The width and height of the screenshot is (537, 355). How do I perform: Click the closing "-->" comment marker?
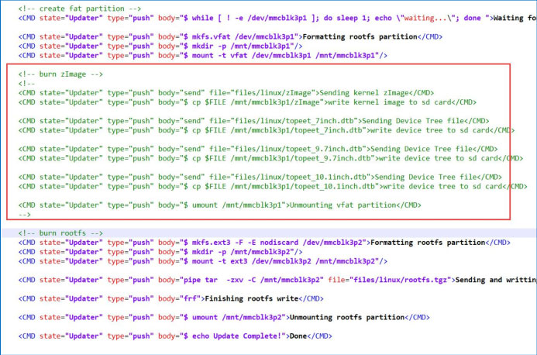click(24, 213)
